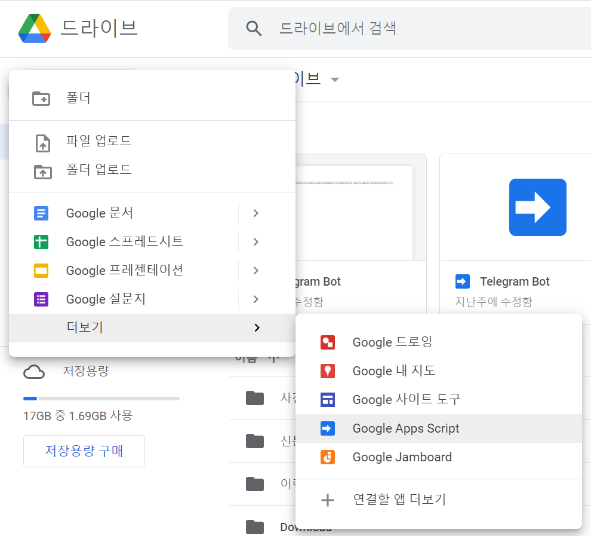Screen dimensions: 591x536
Task: Click the 지난주에 수정함 label
Action: tap(494, 302)
